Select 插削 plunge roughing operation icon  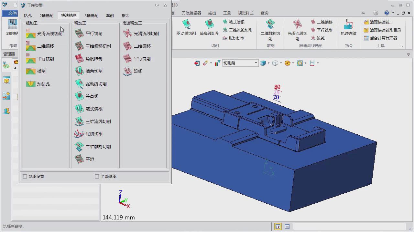coord(31,71)
